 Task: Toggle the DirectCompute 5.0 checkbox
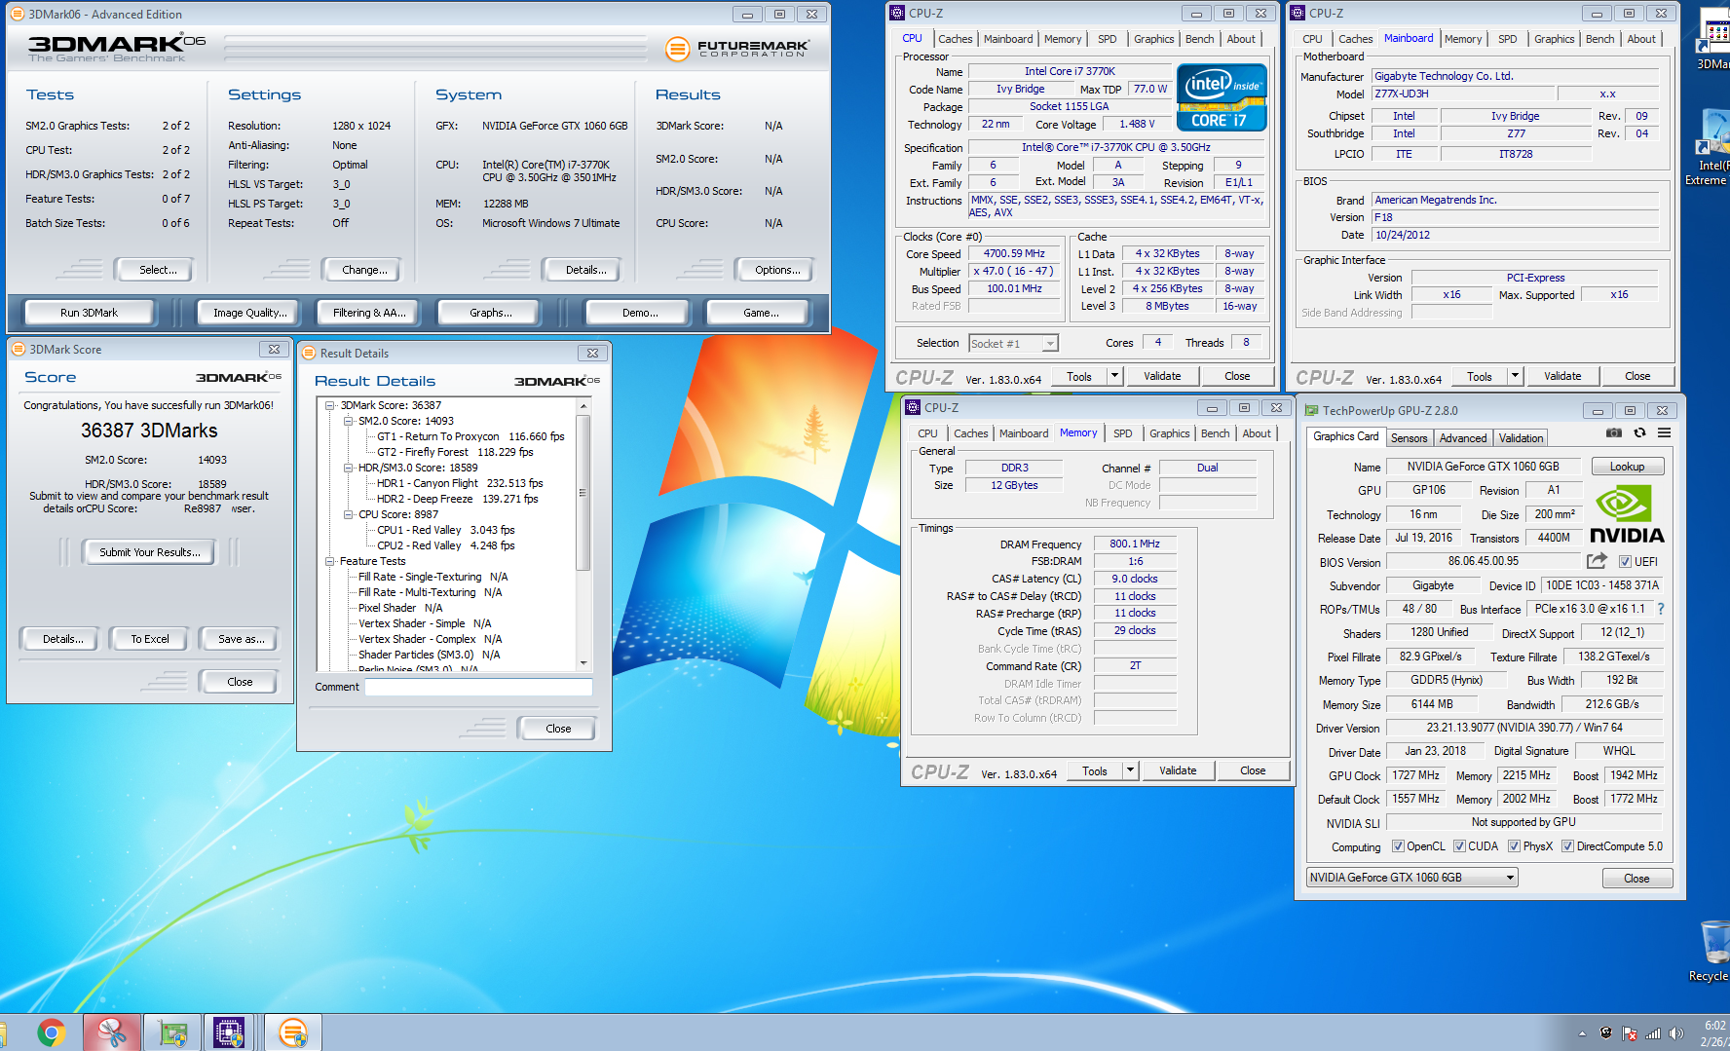tap(1567, 846)
